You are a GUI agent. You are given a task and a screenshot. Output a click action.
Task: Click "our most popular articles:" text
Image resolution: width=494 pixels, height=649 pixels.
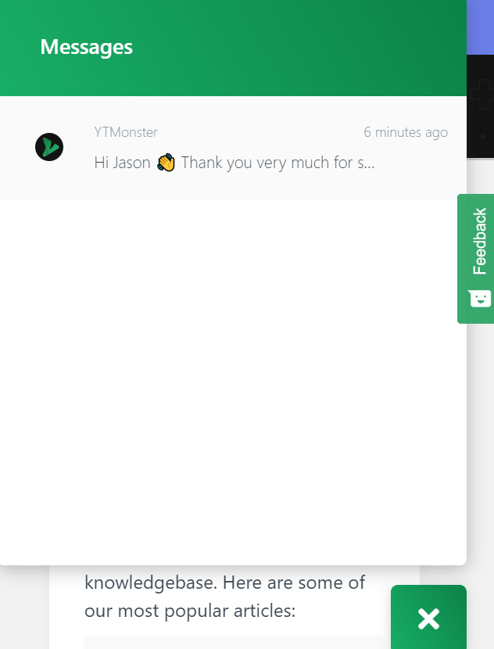(190, 611)
